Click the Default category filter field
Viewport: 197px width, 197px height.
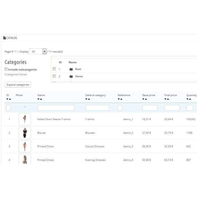(97, 108)
